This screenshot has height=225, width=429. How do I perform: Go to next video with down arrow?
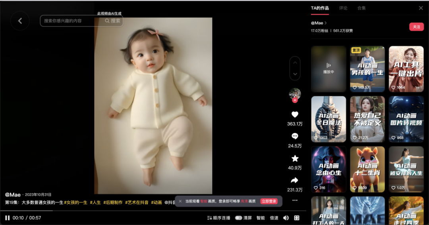tap(295, 74)
